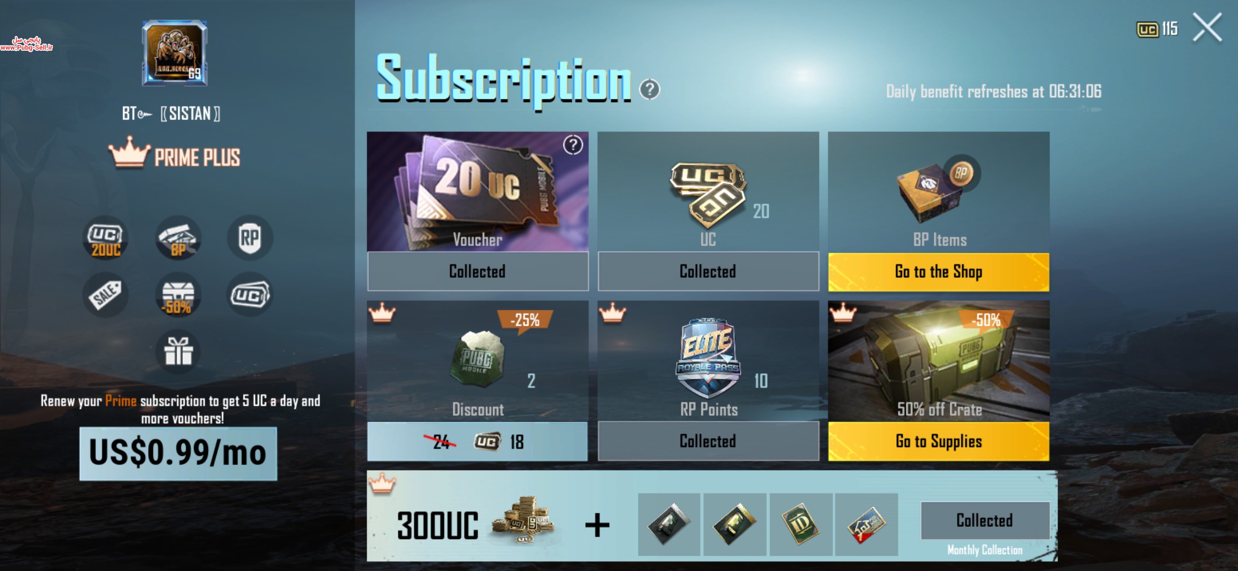1238x571 pixels.
Task: Select the -50% crate benefit icon
Action: tap(178, 294)
